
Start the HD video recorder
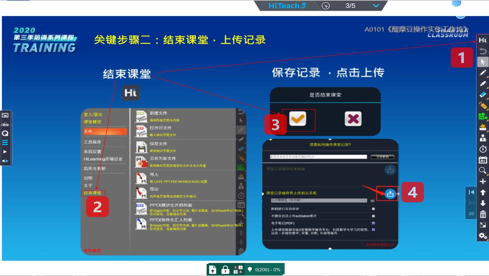(x=483, y=116)
